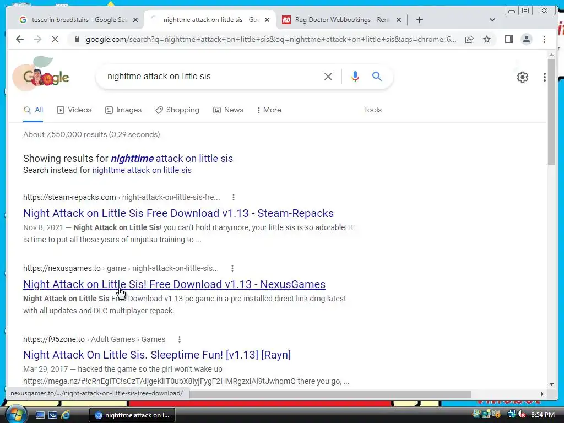
Task: Share this page using the share icon
Action: click(x=469, y=39)
